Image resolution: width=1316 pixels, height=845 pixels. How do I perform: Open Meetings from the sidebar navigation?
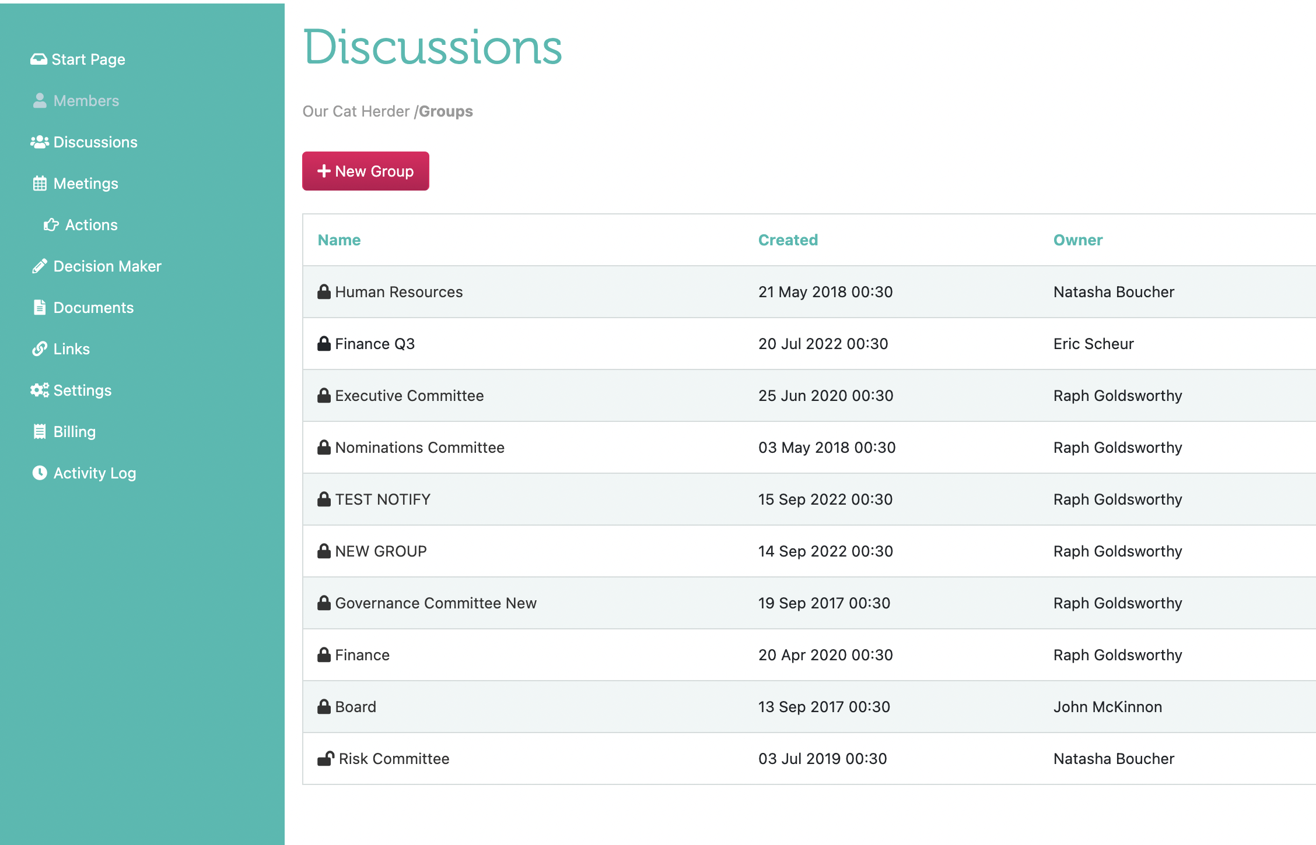85,183
